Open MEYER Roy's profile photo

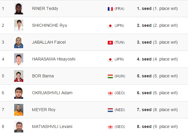(x=19, y=110)
